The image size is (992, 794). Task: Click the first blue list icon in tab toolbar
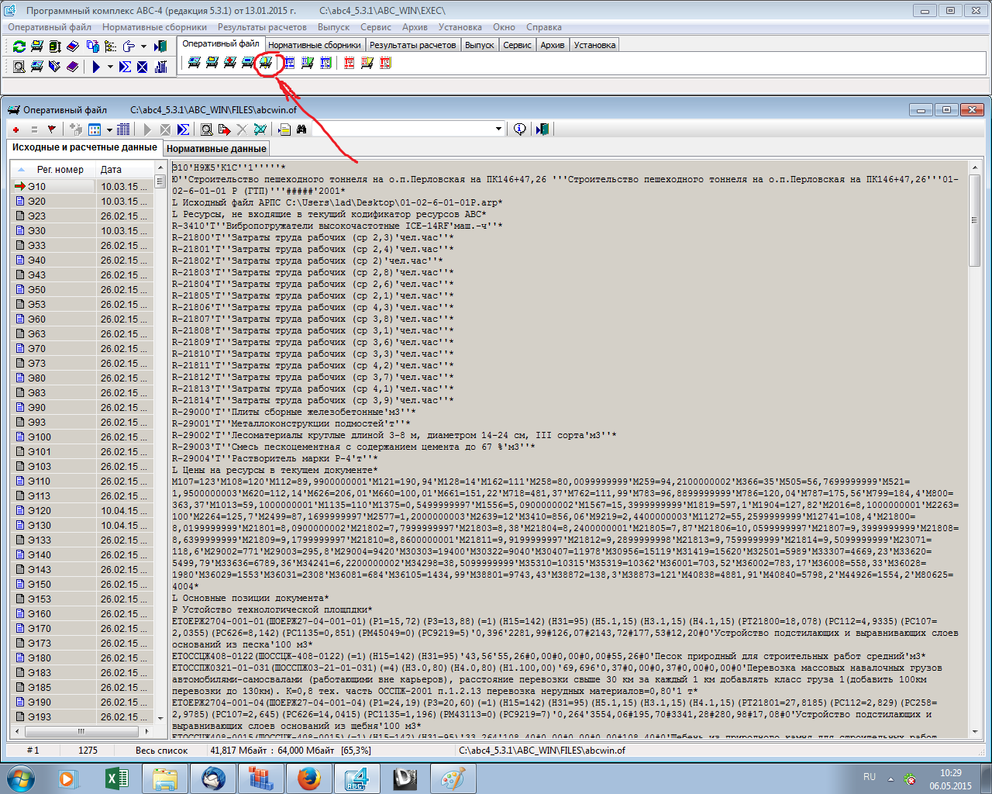[289, 62]
